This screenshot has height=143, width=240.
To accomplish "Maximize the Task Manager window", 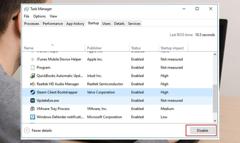I will [197, 9].
